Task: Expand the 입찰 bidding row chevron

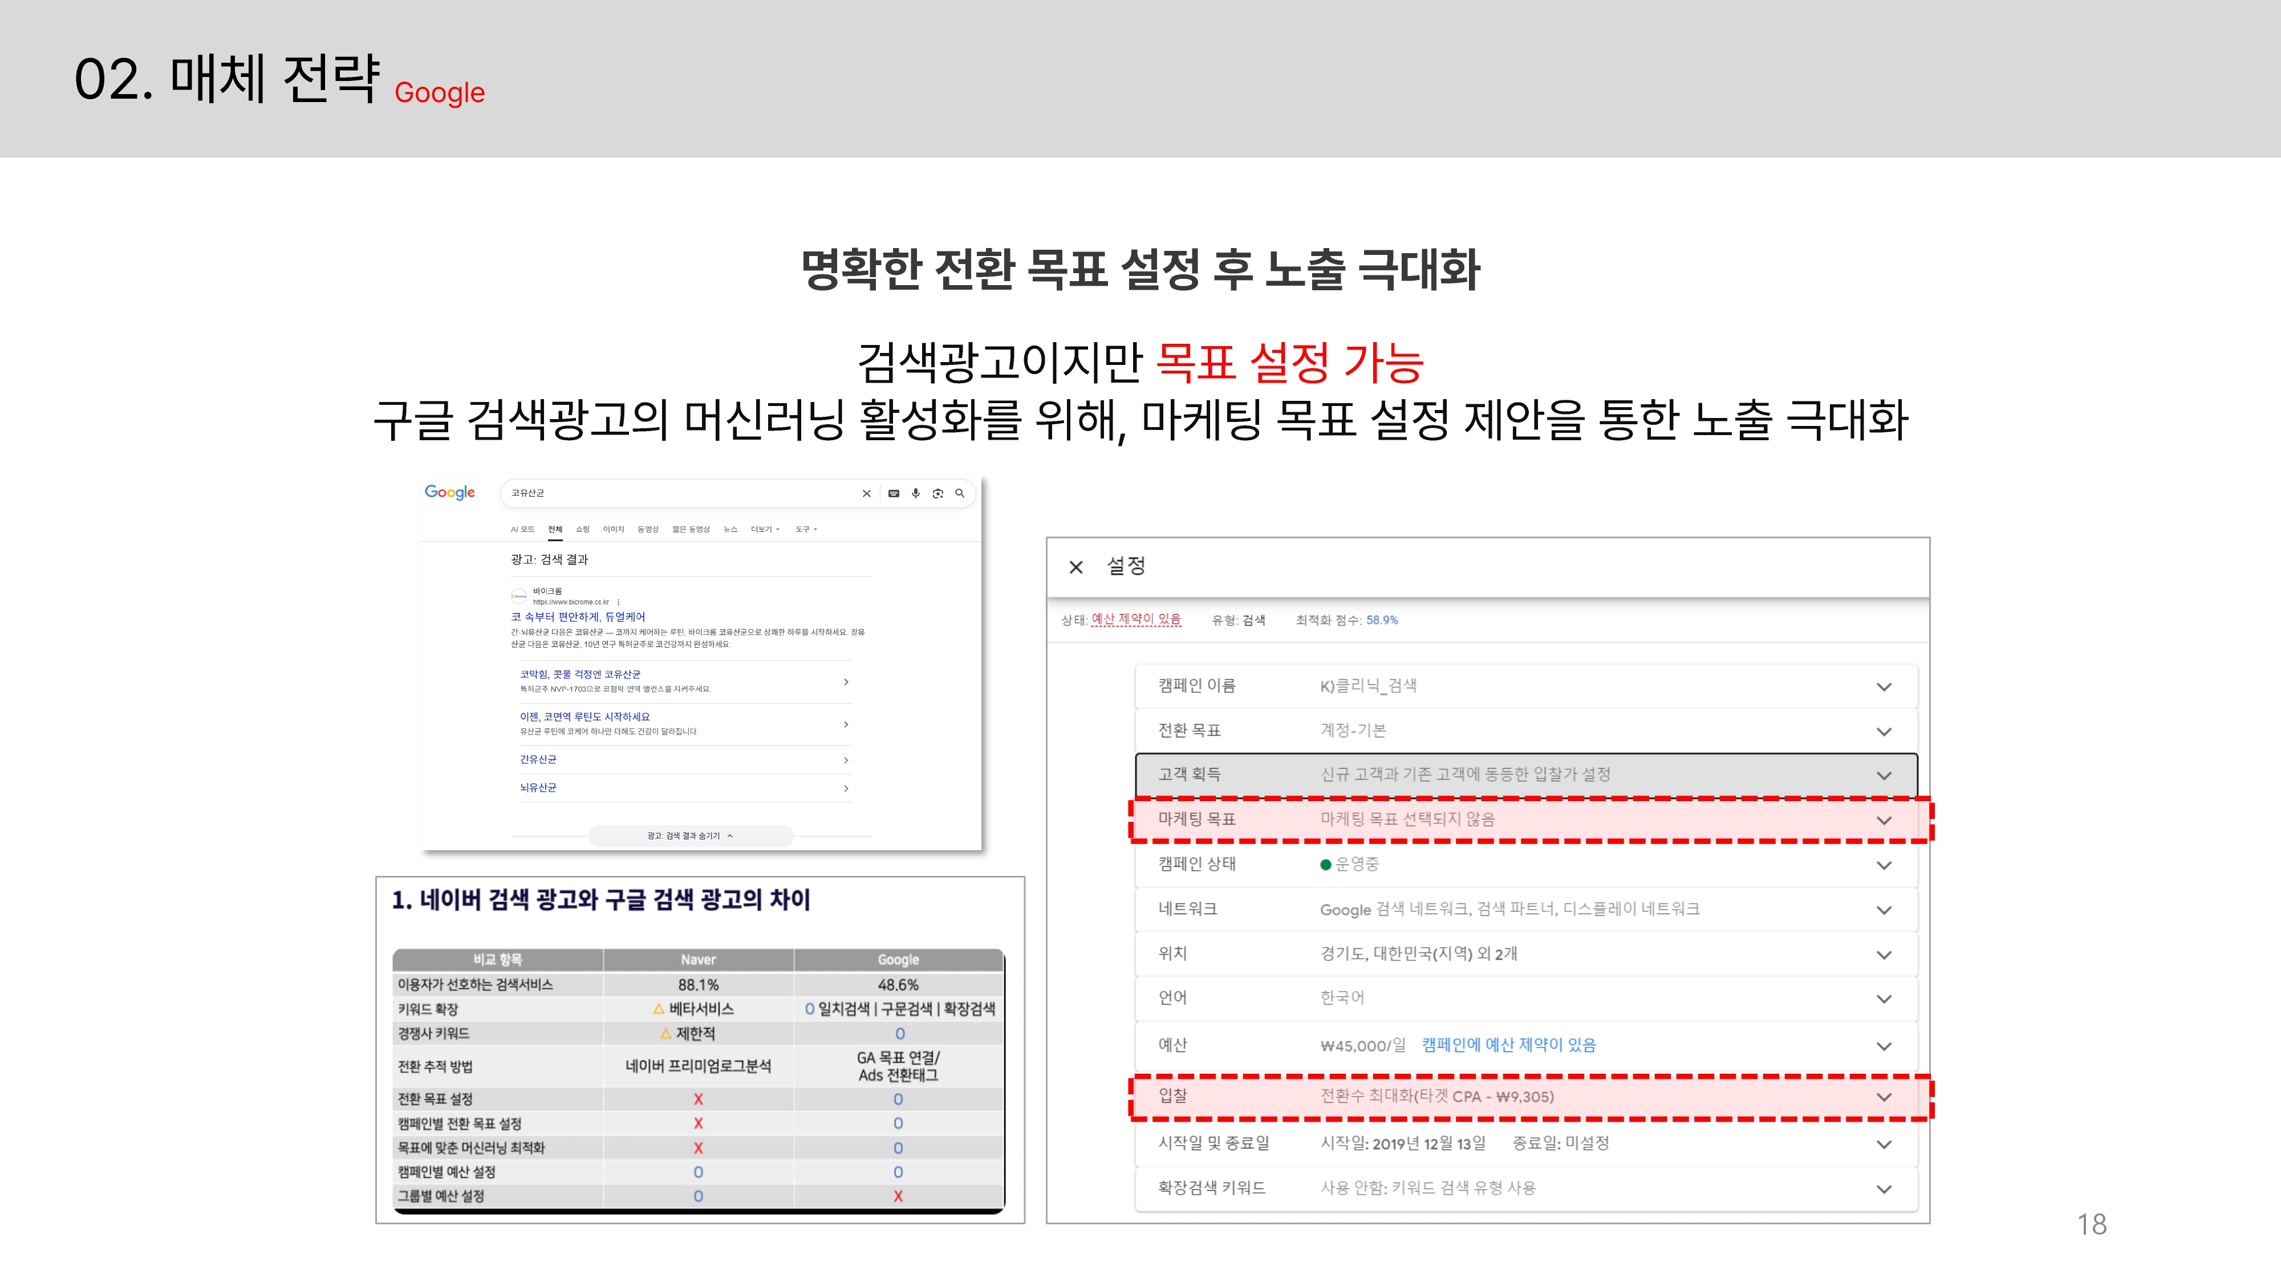Action: tap(1884, 1097)
